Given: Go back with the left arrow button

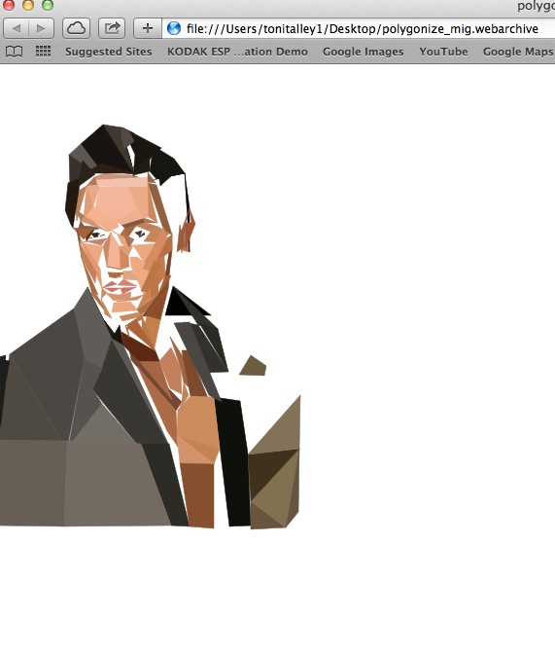Looking at the screenshot, I should pos(17,28).
